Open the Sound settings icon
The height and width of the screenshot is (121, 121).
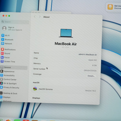2,53
